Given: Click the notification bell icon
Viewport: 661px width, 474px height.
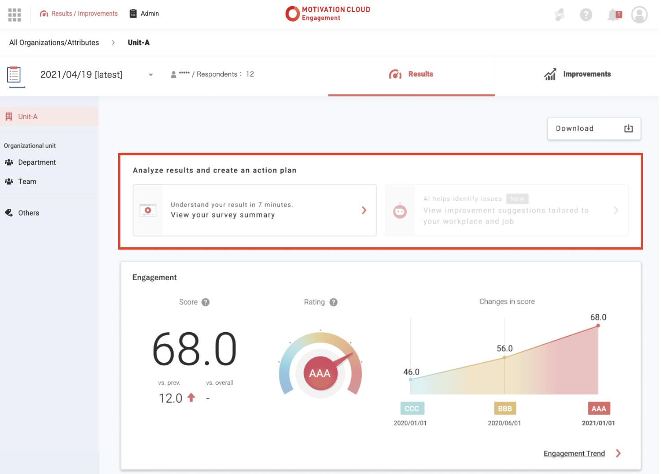Looking at the screenshot, I should (613, 15).
